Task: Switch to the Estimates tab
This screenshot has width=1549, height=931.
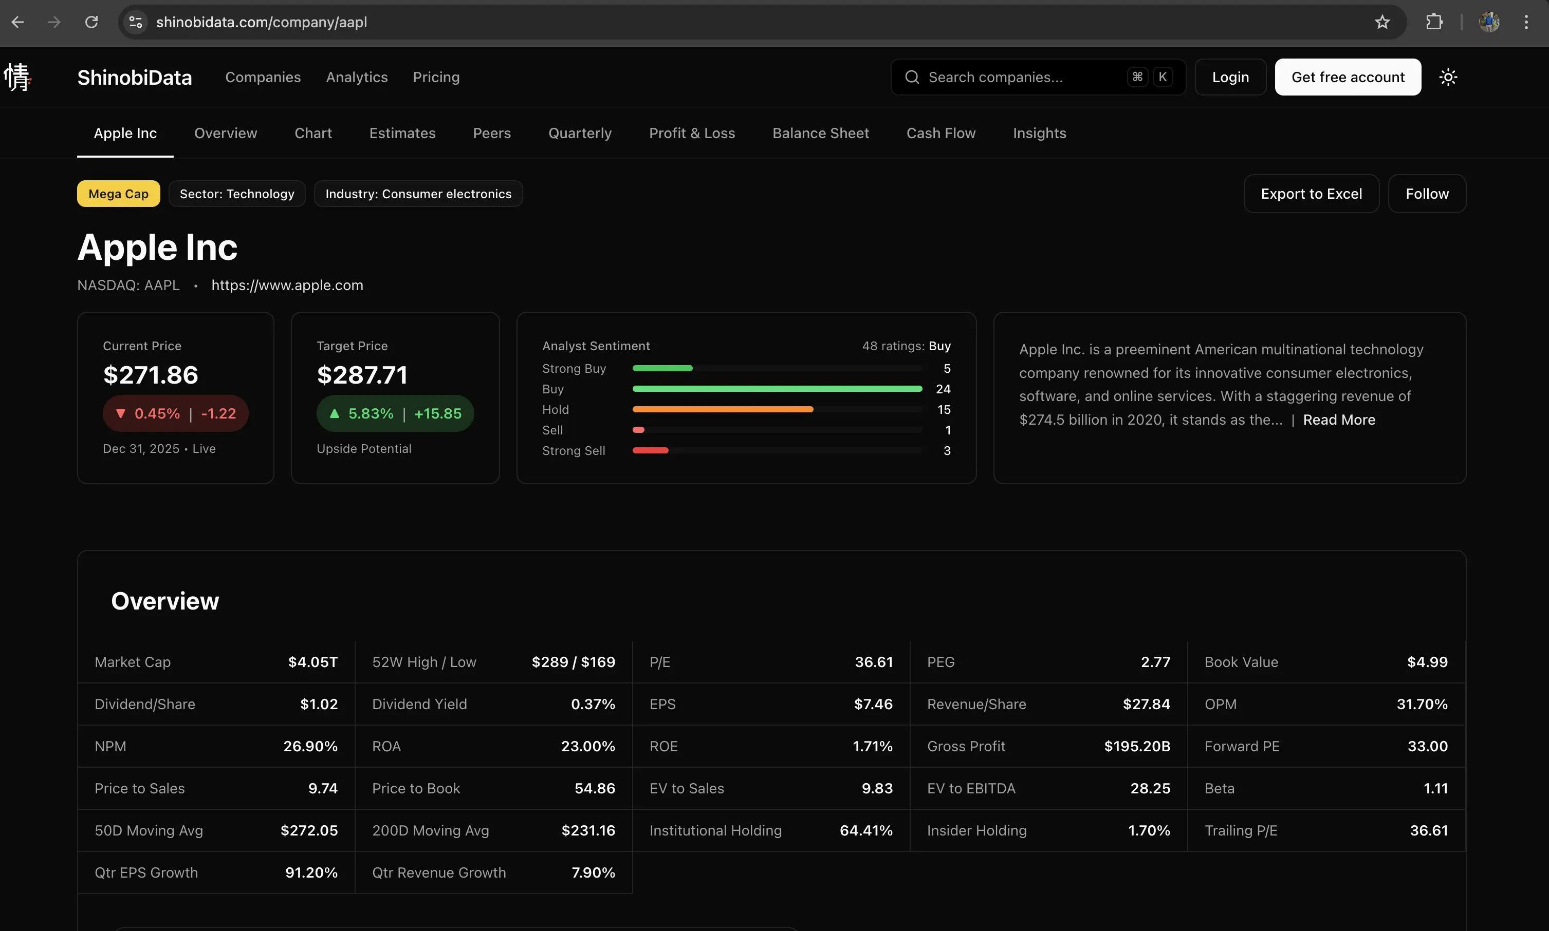Action: [x=402, y=133]
